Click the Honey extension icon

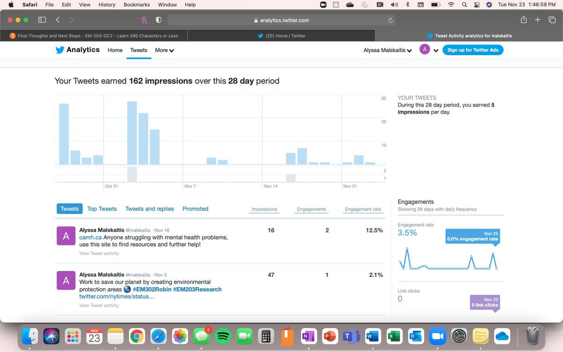click(x=145, y=20)
